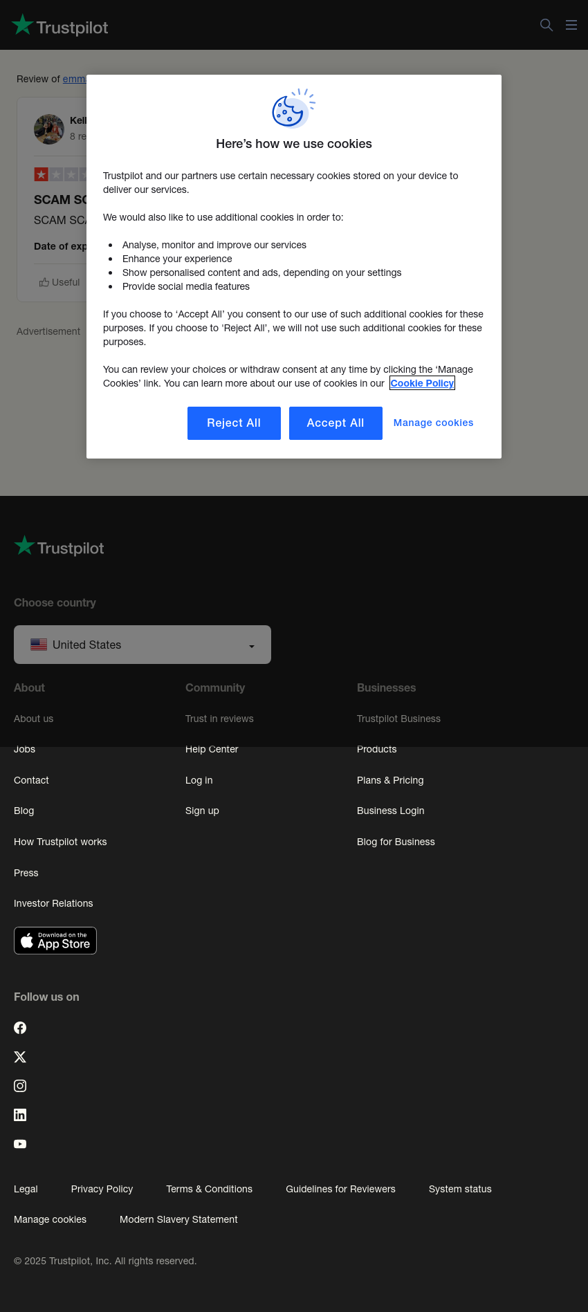Open the Cookie Policy link
588x1312 pixels.
pyautogui.click(x=422, y=383)
